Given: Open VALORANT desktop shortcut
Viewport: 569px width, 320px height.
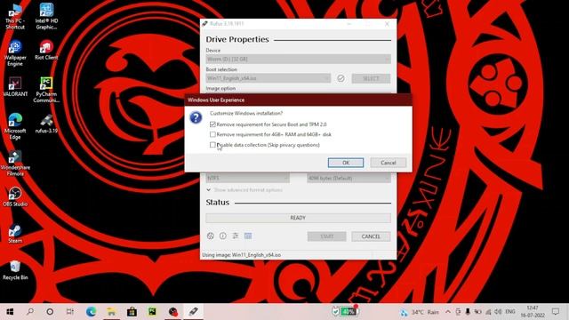Looking at the screenshot, I should pos(15,87).
